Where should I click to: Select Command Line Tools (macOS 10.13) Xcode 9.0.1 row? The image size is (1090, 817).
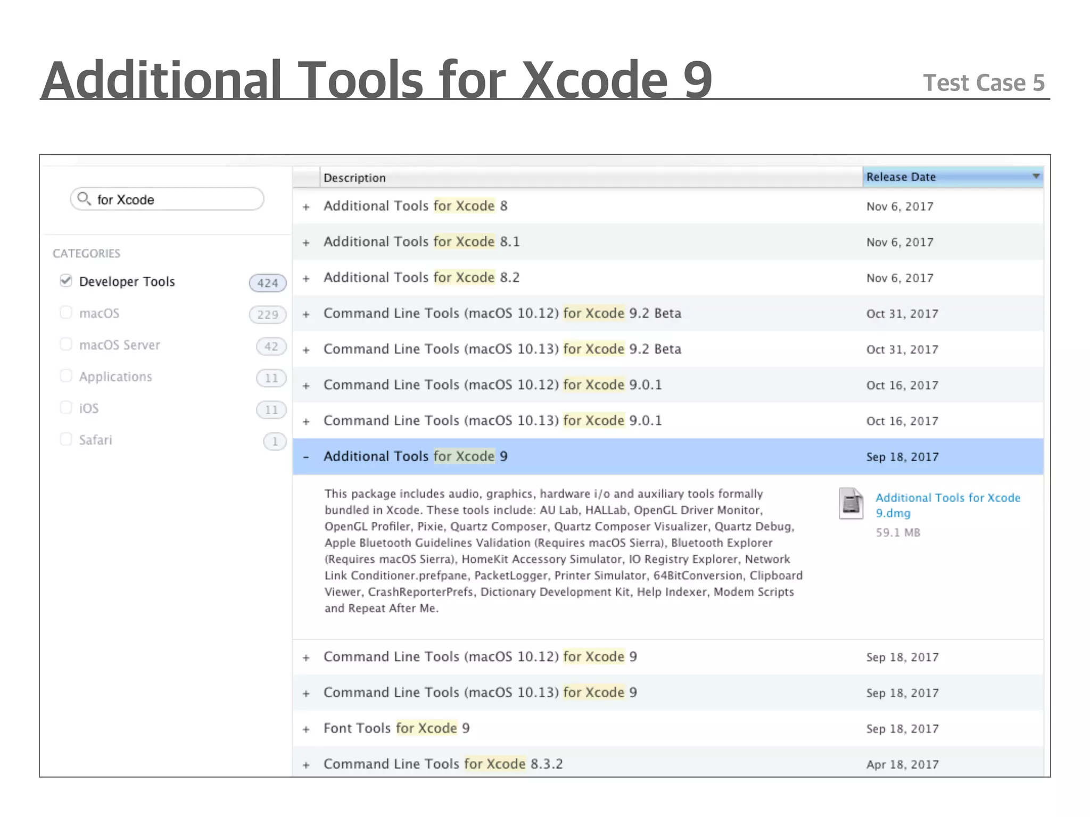(x=492, y=421)
